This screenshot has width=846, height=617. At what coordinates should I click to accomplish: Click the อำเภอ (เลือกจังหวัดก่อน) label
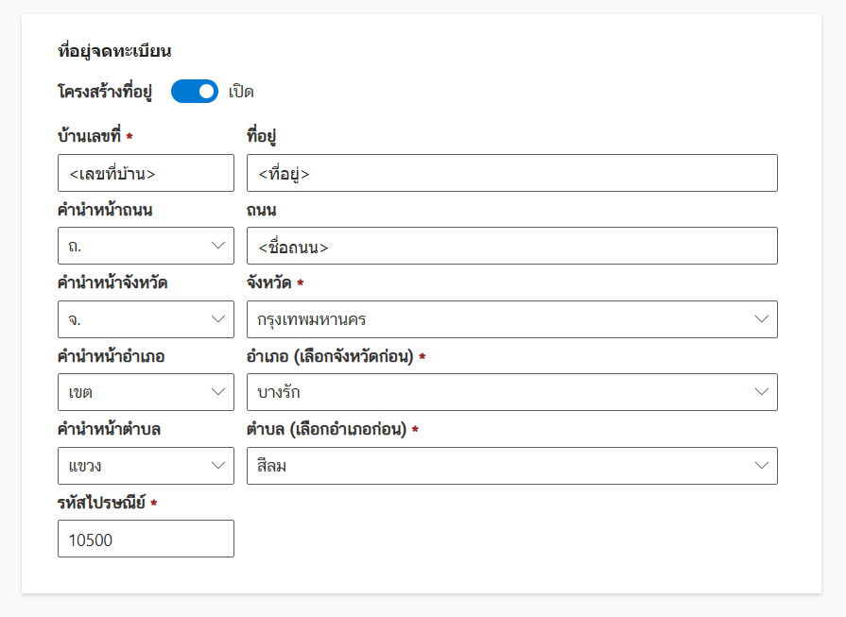pos(330,356)
